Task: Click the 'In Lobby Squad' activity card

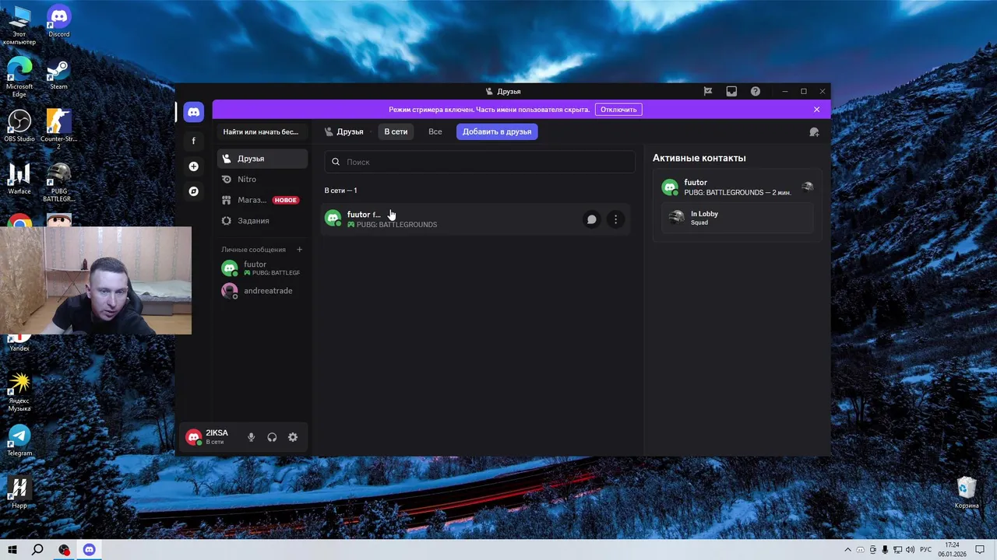Action: point(737,218)
